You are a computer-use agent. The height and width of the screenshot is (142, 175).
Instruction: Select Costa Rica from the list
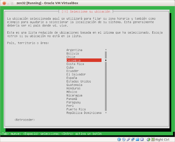coord(84,64)
